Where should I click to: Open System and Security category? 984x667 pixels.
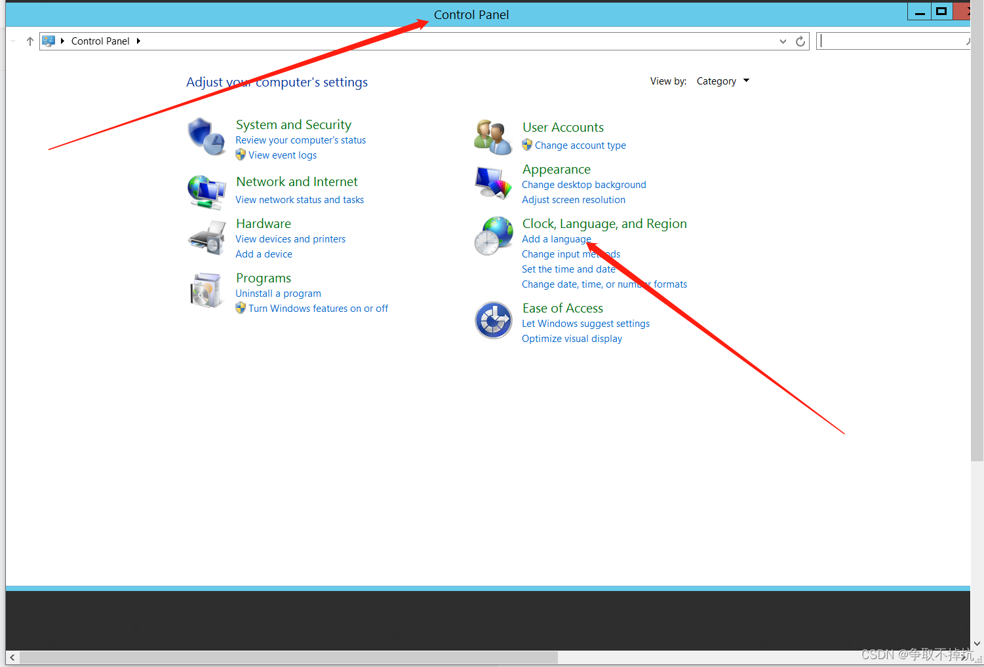[x=294, y=124]
